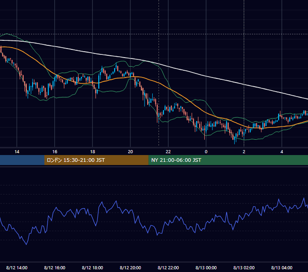Viewport: 308px width, 272px height.
Task: Click the 8/13 04:00 label on oscillator axis
Action: tap(282, 267)
